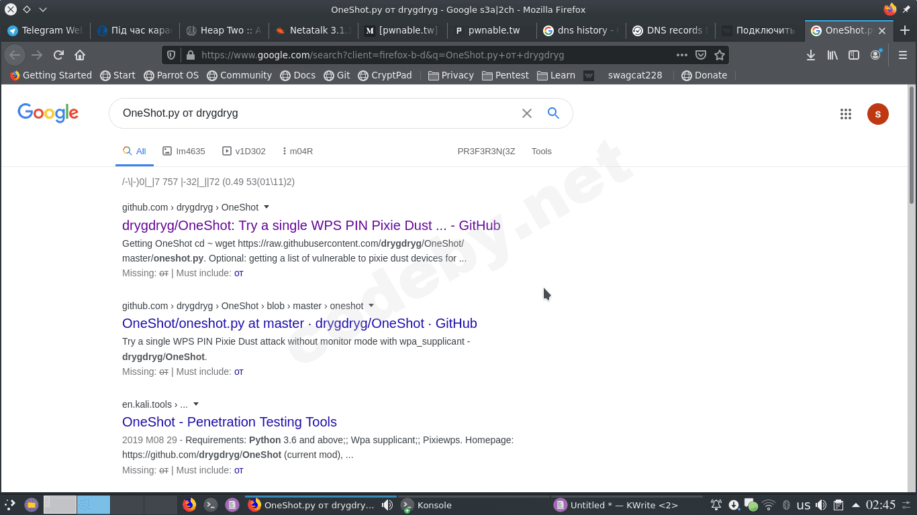Clear the Google search box

point(527,113)
